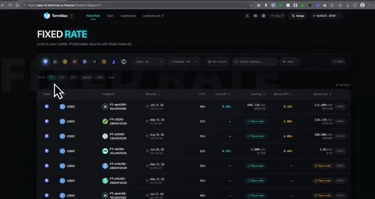Toggle the BTC tag filter
This screenshot has width=375, height=199.
[x=73, y=77]
